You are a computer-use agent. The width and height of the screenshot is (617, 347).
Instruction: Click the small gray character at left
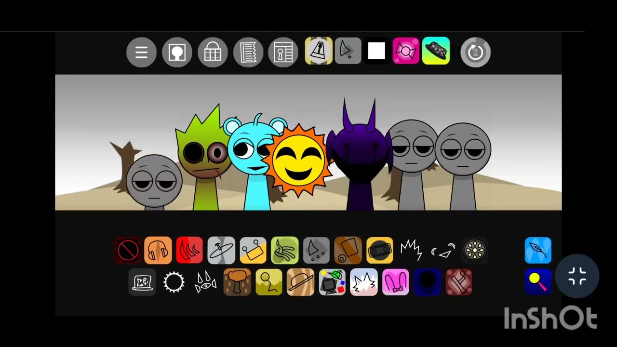click(154, 182)
